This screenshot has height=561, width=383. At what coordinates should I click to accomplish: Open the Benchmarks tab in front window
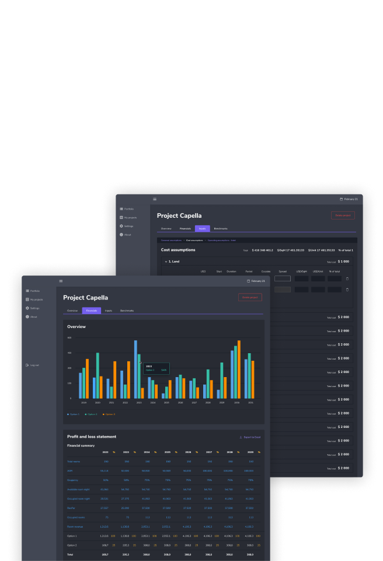[127, 311]
